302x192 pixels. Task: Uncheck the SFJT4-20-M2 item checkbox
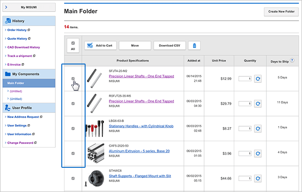(73, 79)
